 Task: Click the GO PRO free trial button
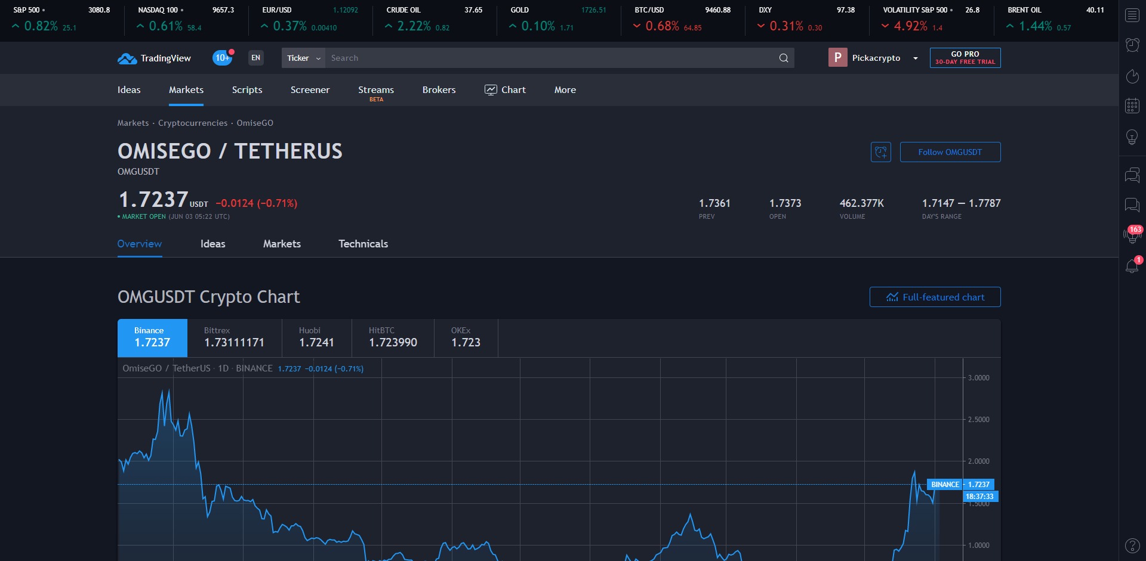(x=965, y=58)
